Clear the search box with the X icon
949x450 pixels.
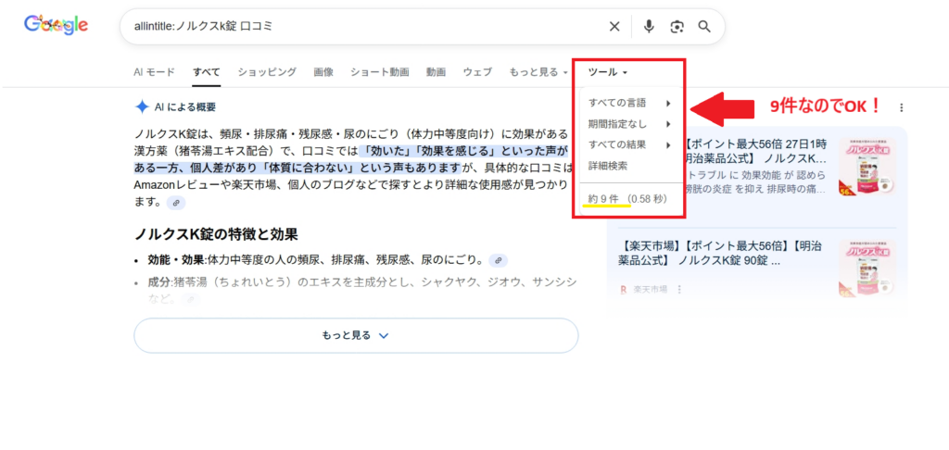614,26
